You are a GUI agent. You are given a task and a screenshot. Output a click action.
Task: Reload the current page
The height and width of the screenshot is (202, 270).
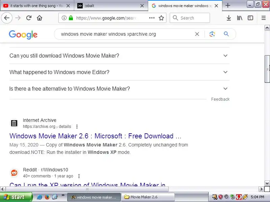pos(29,18)
